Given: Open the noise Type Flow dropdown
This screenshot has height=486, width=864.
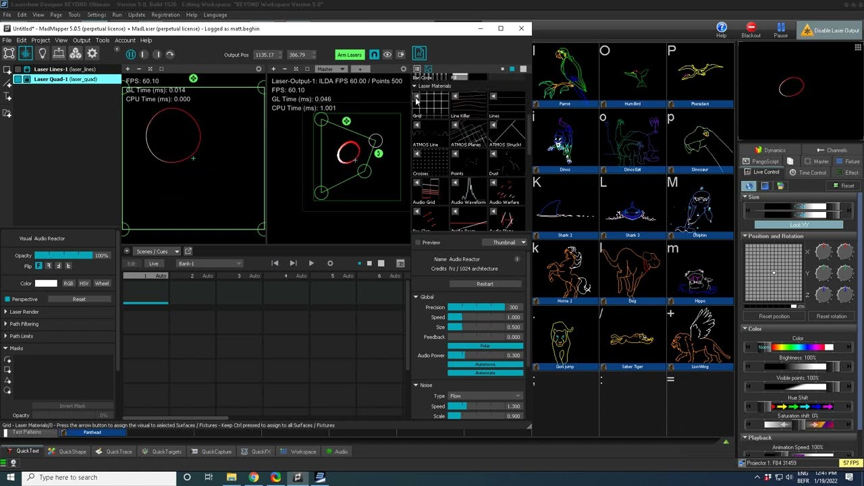Looking at the screenshot, I should point(485,396).
